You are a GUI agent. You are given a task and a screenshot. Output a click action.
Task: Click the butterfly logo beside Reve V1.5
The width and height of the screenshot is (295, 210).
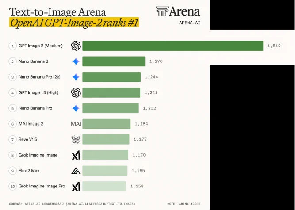(76, 140)
